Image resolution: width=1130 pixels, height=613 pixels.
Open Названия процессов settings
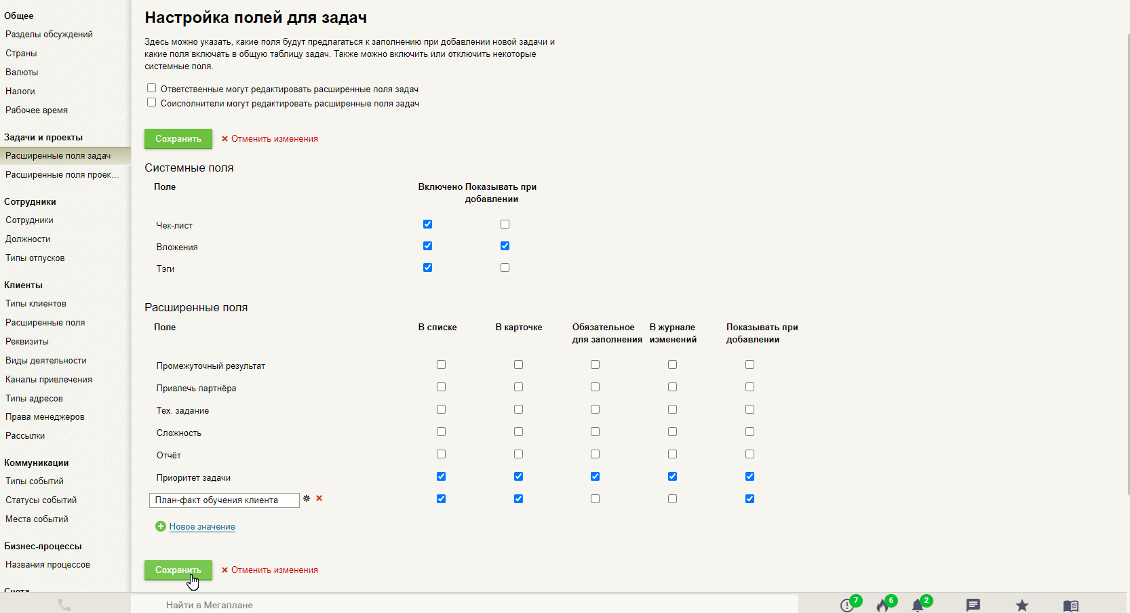click(47, 564)
